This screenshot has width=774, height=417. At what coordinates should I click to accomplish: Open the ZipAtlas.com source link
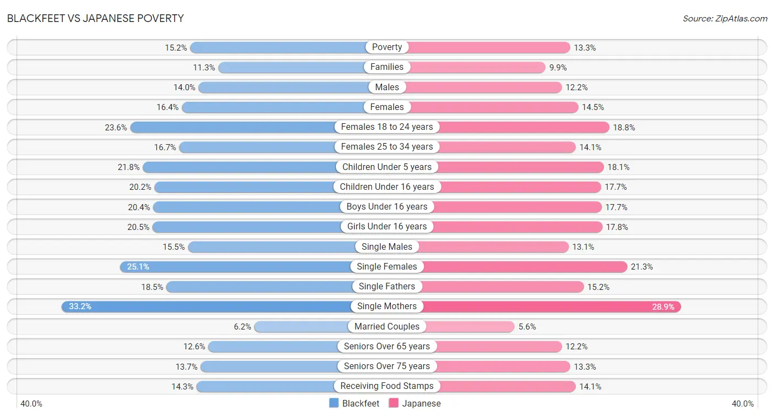725,19
